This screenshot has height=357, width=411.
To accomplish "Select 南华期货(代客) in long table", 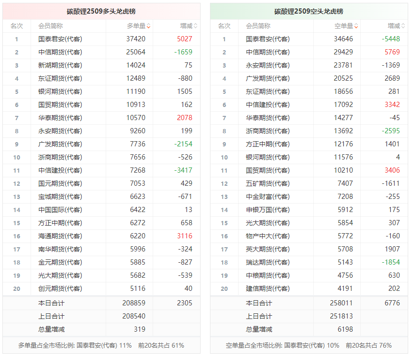I will [60, 249].
